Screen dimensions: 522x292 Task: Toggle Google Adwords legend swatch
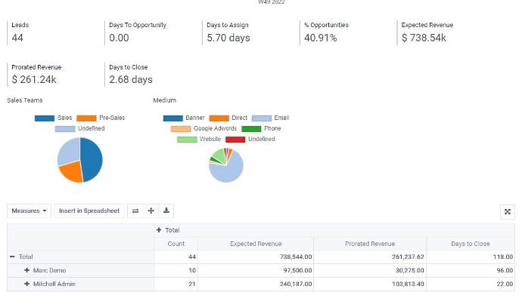pos(181,128)
